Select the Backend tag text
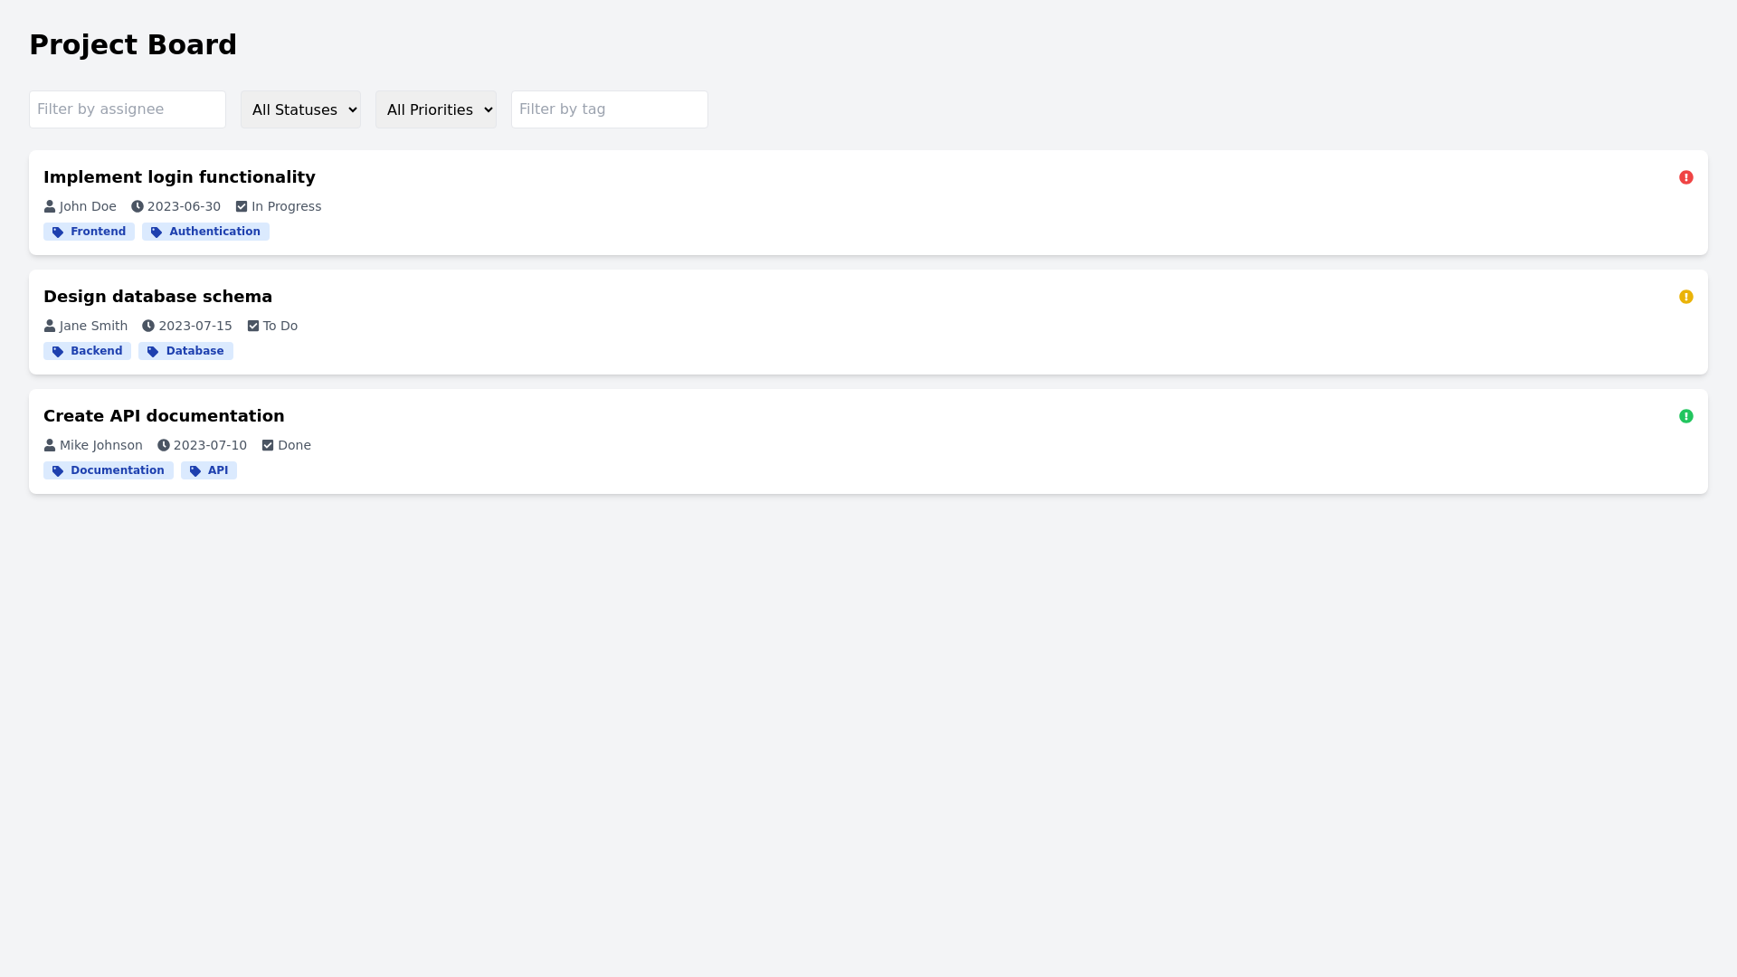Viewport: 1737px width, 977px height. [x=96, y=351]
